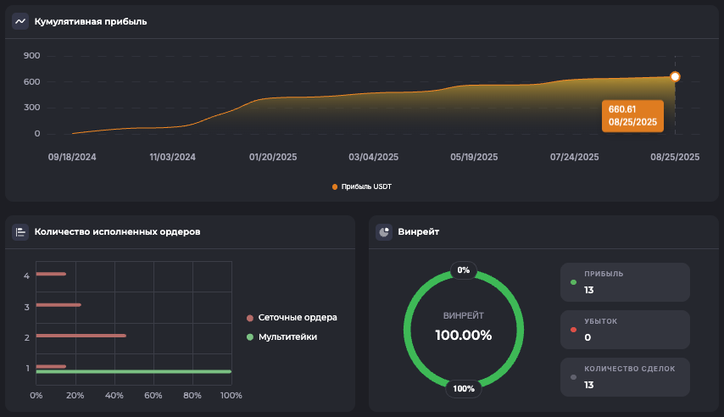Toggle the Прибыль USDT legend series
Image resolution: width=724 pixels, height=417 pixels.
pyautogui.click(x=362, y=186)
